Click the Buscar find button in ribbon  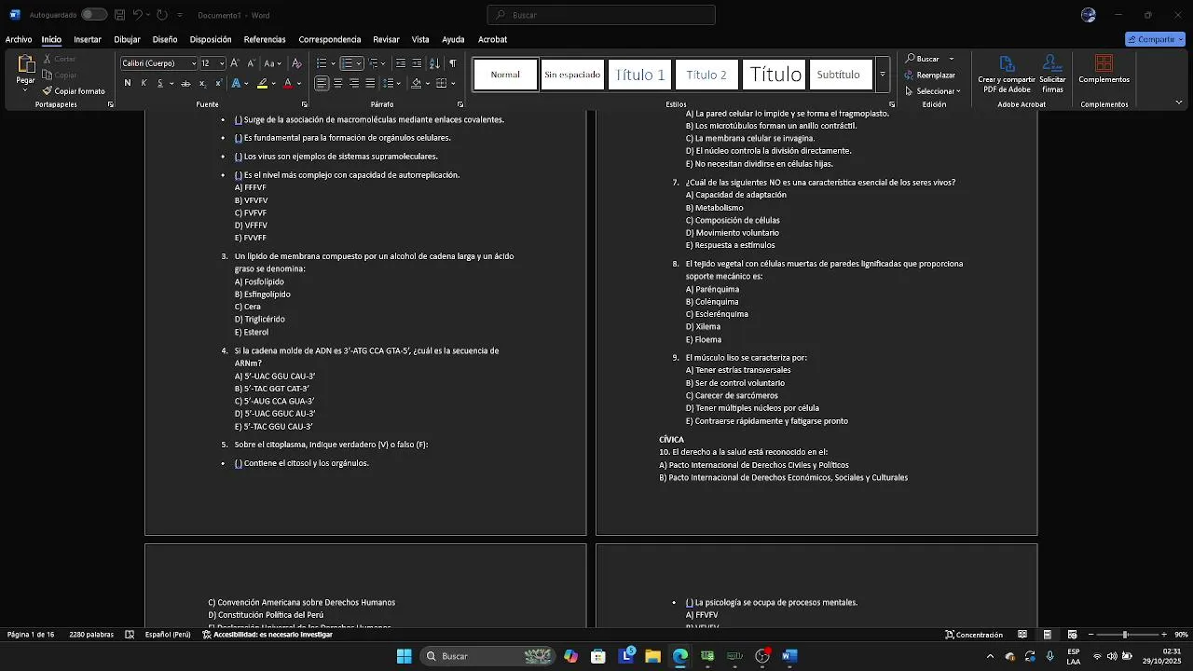click(924, 59)
